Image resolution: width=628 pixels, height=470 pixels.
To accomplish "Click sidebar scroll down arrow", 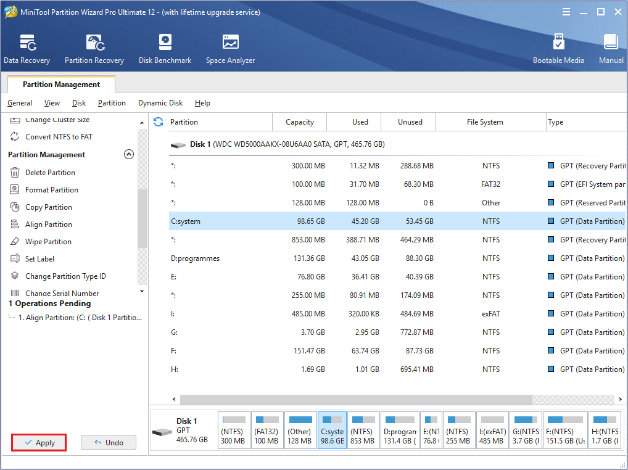I will click(142, 292).
